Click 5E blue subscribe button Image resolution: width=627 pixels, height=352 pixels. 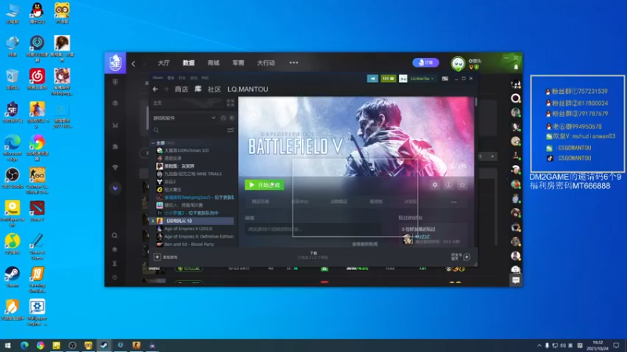(426, 63)
